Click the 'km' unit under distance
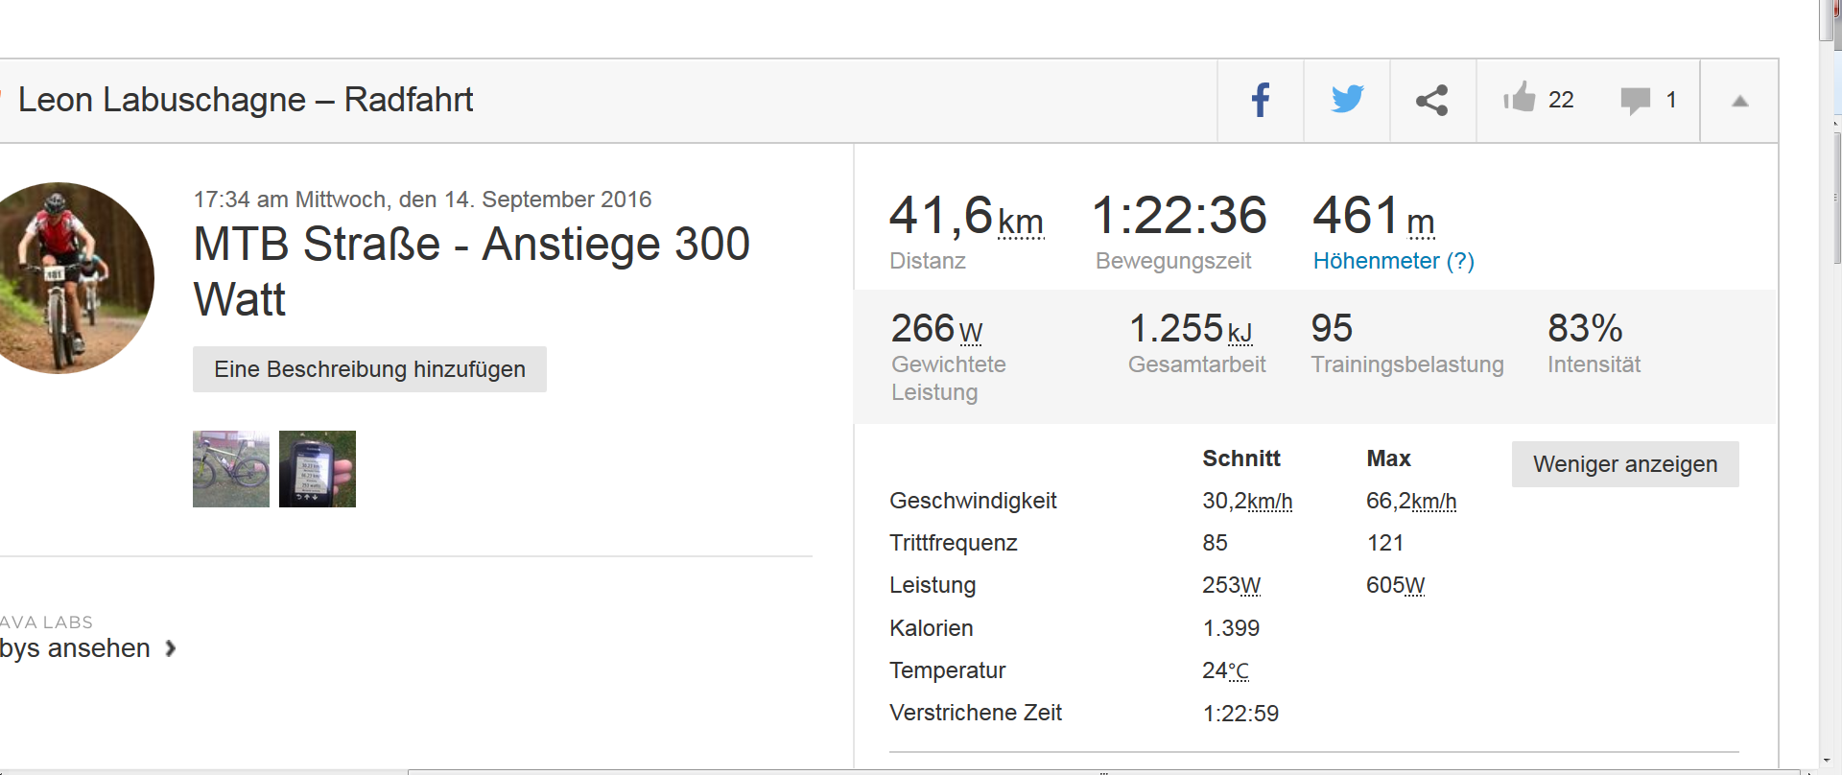Image resolution: width=1842 pixels, height=775 pixels. [1021, 223]
